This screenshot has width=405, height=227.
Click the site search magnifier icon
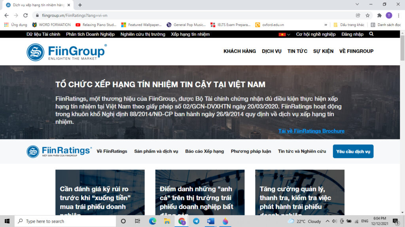point(371,34)
